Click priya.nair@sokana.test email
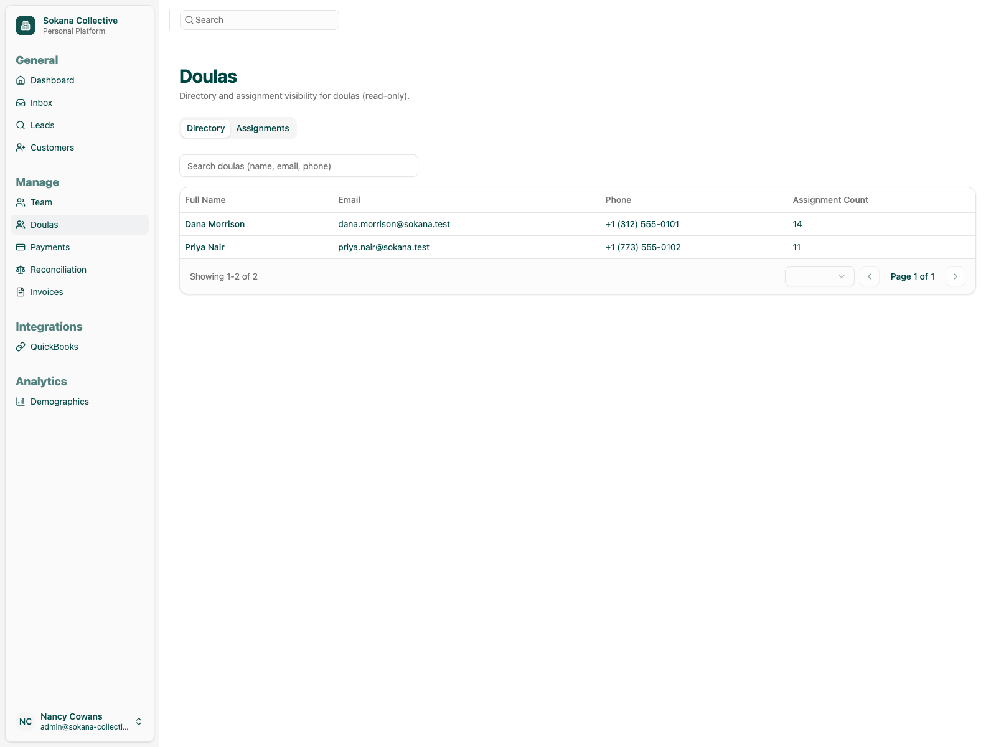996x747 pixels. (384, 247)
